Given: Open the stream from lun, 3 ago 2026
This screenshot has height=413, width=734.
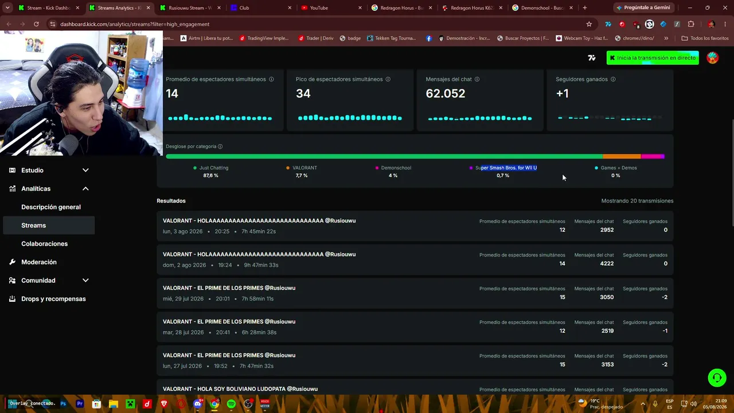Looking at the screenshot, I should click(415, 225).
